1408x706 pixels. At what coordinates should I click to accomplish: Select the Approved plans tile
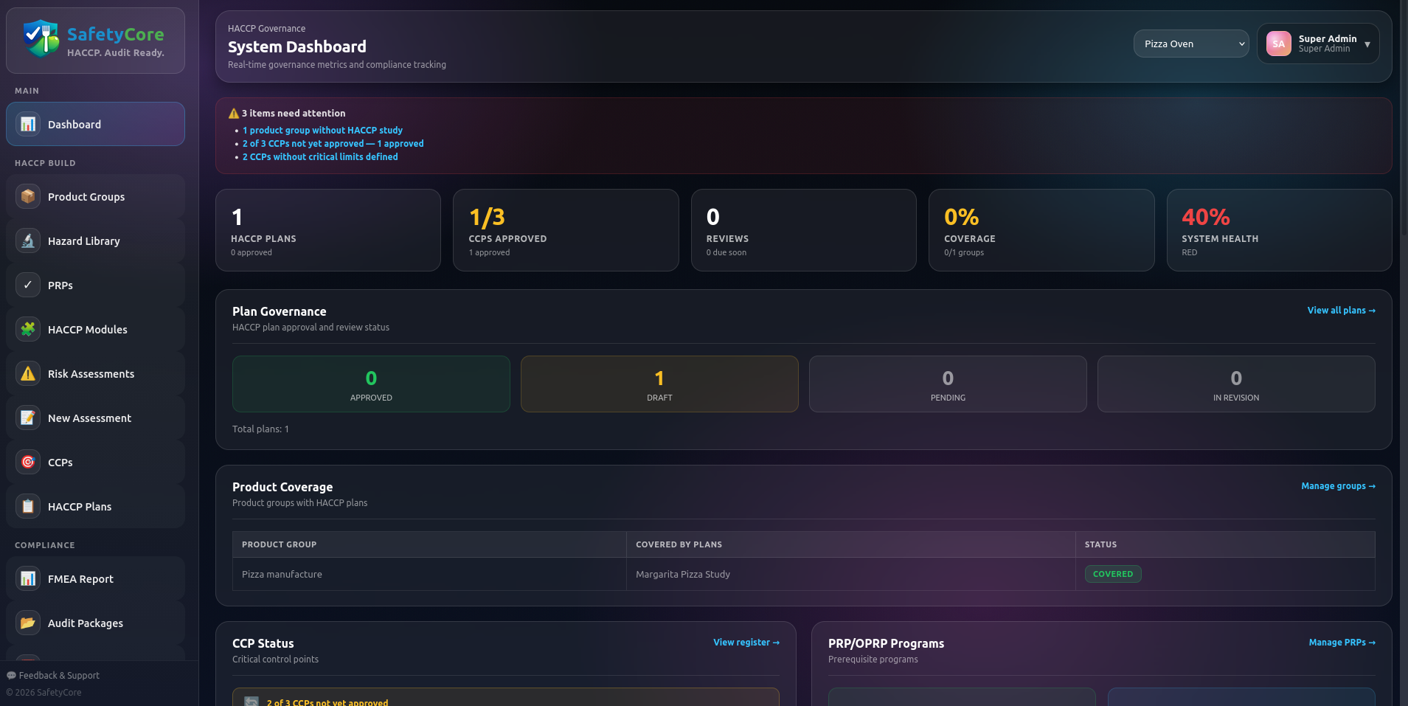371,384
